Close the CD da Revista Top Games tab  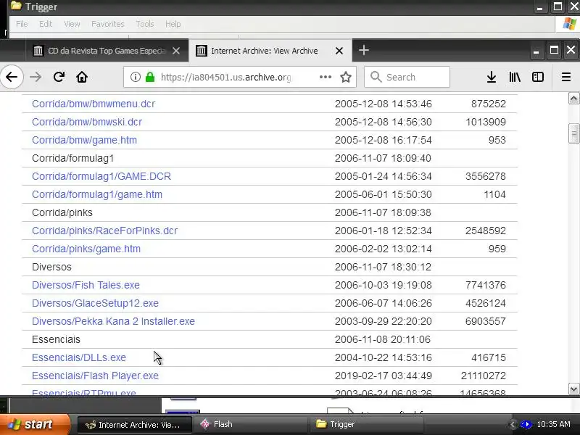pos(176,51)
